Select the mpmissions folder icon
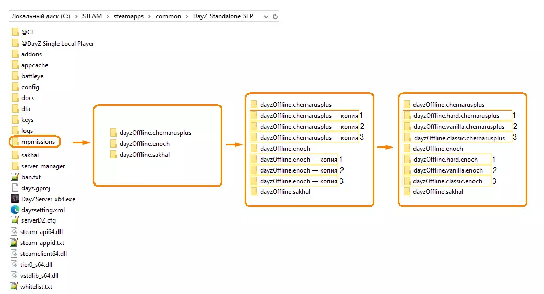The height and width of the screenshot is (294, 544). click(x=15, y=142)
